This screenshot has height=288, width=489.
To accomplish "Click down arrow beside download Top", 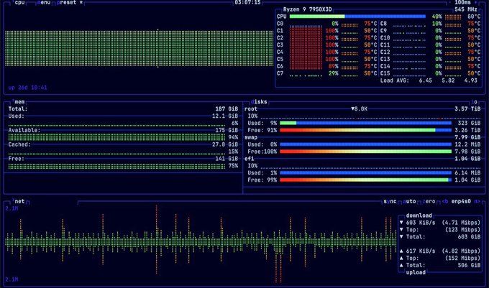I will click(401, 230).
